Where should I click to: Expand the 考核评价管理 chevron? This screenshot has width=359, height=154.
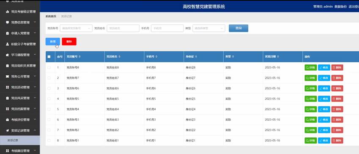(35, 119)
